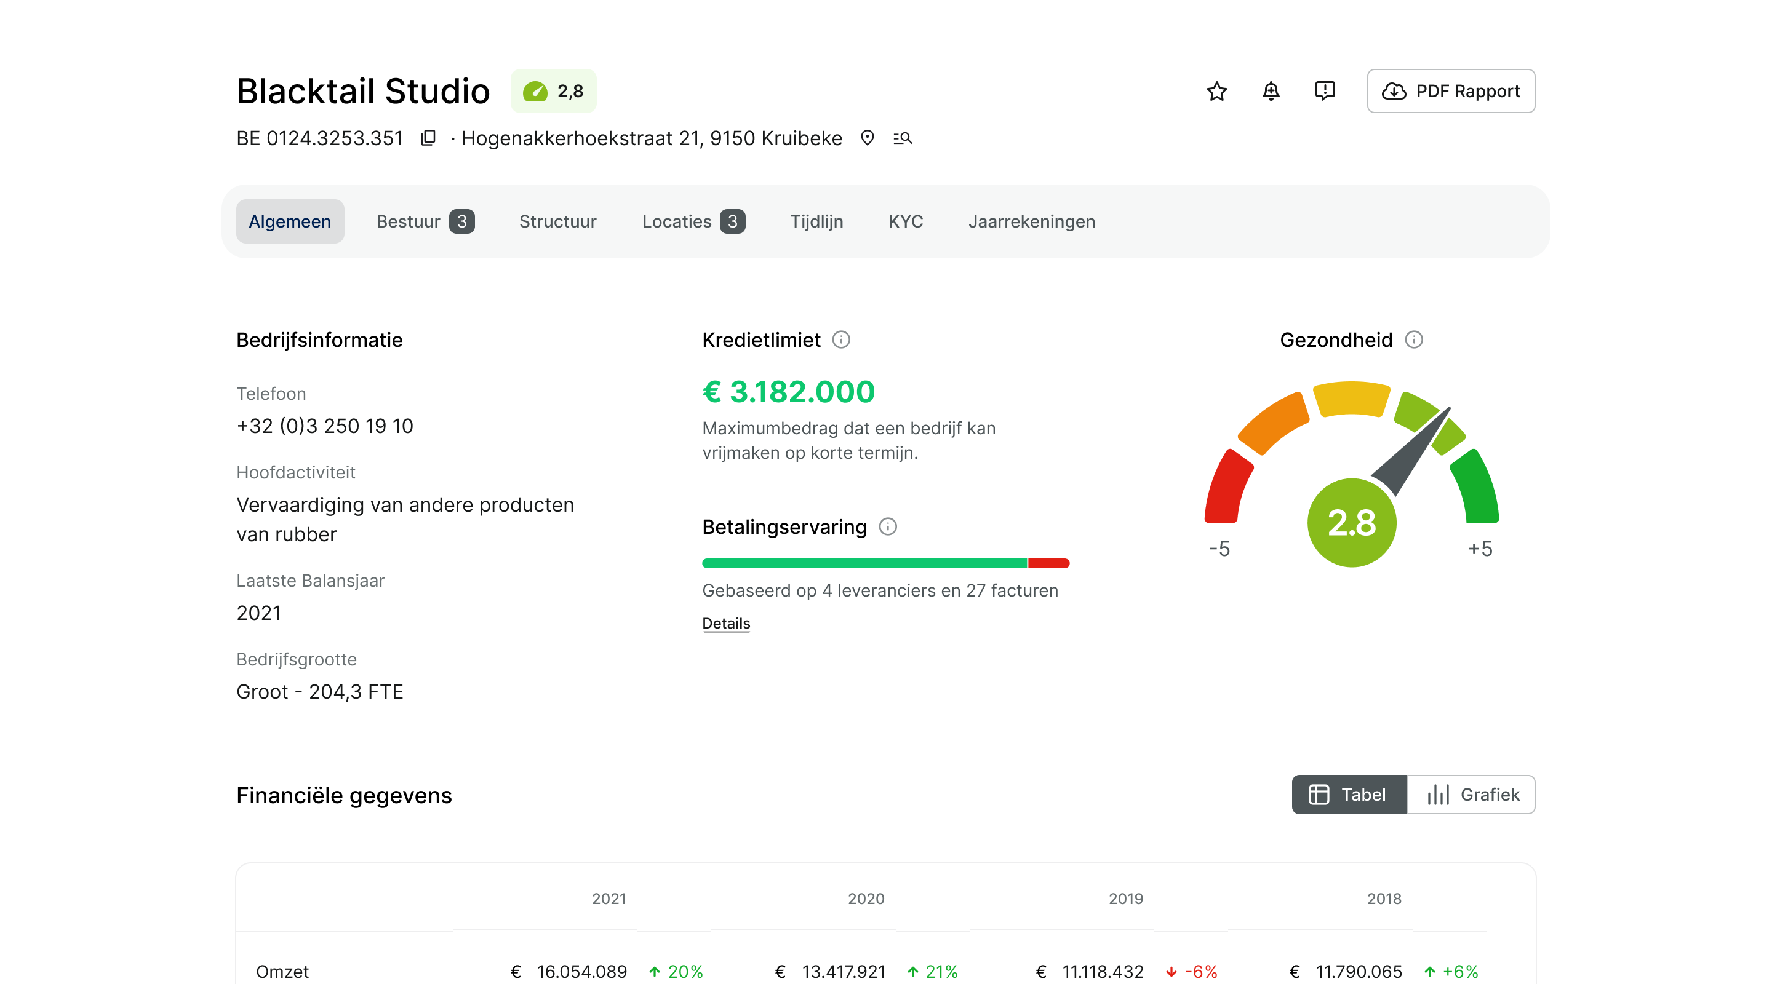Open payment experience Details link
1772x984 pixels.
[x=726, y=623]
